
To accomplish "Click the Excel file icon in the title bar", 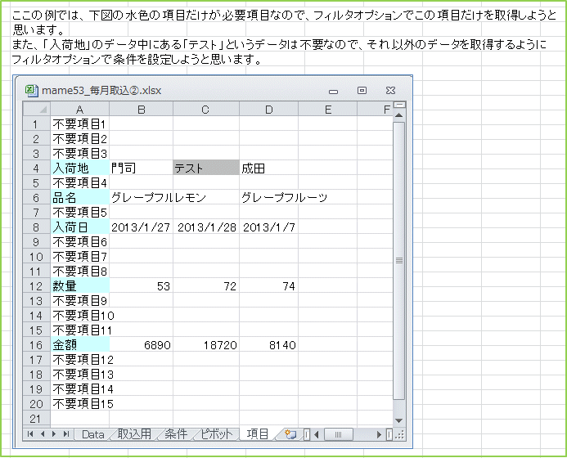I will click(x=32, y=90).
